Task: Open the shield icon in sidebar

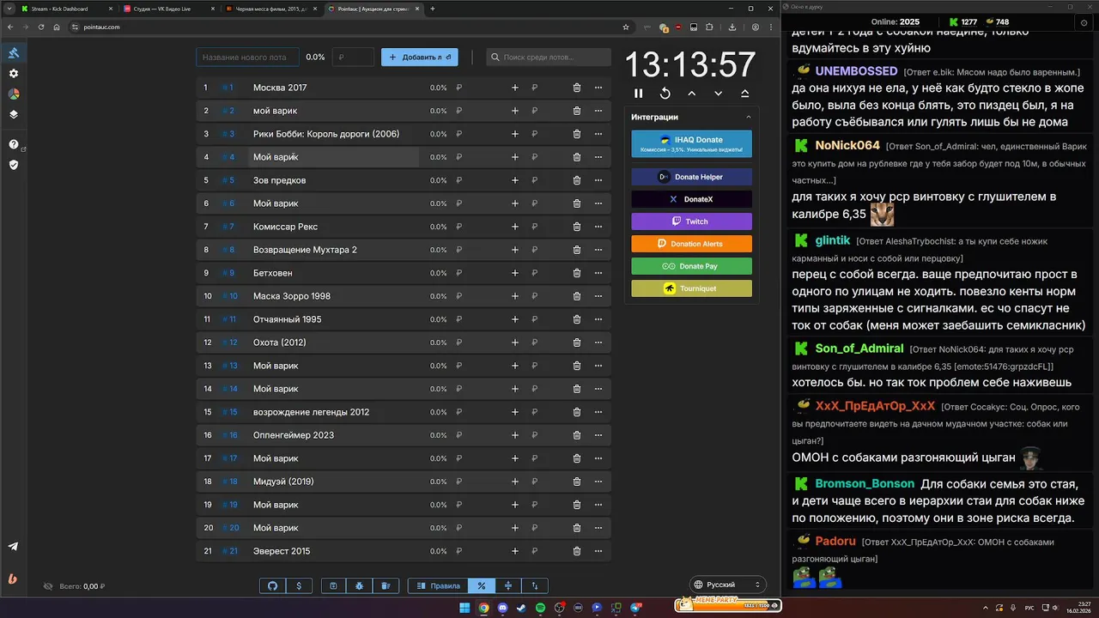Action: tap(14, 165)
